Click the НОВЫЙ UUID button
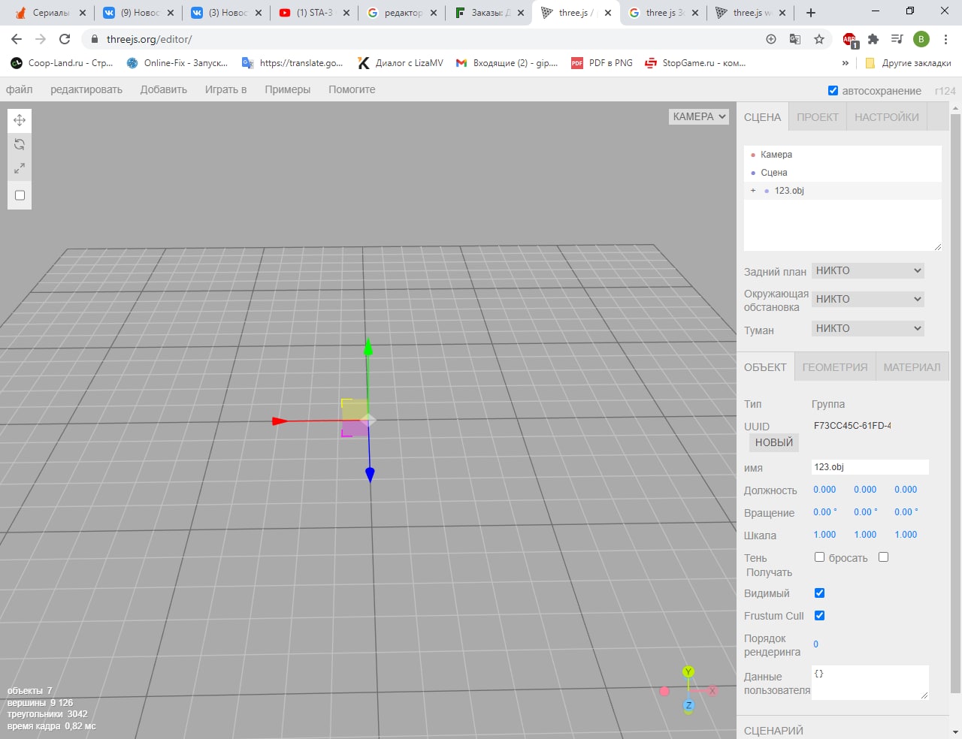This screenshot has width=962, height=739. (774, 442)
